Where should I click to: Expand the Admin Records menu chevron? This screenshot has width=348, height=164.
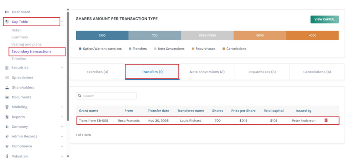pyautogui.click(x=62, y=137)
